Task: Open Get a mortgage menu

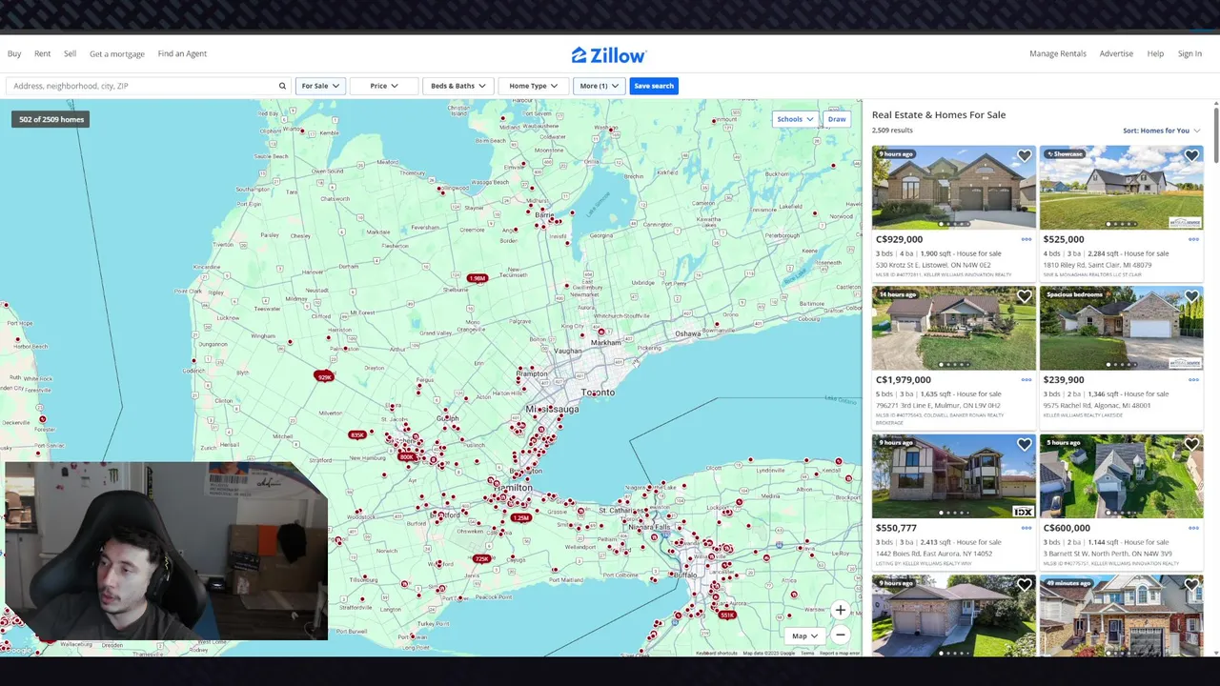Action: (x=117, y=54)
